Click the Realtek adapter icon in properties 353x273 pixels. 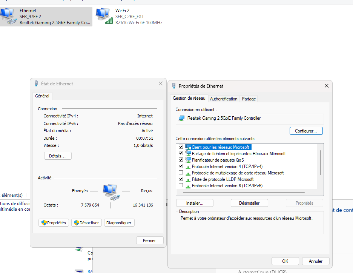[181, 118]
